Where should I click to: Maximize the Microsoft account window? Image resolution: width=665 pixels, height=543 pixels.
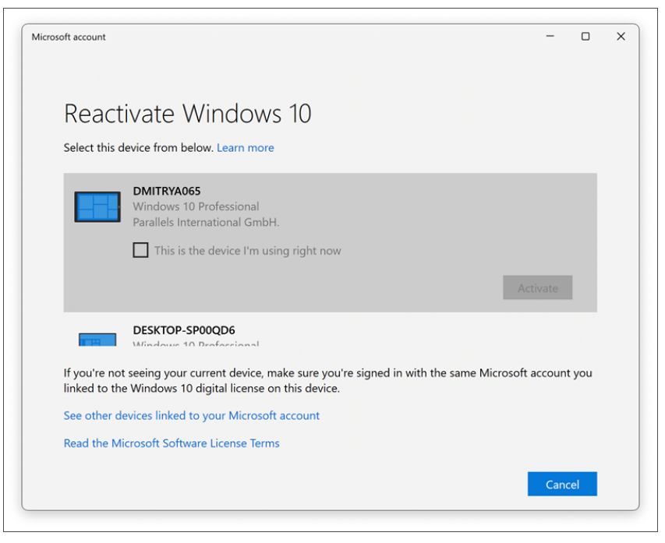[585, 37]
